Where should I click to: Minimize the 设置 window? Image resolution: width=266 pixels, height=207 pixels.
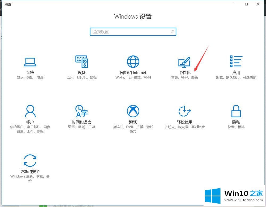(235, 4)
